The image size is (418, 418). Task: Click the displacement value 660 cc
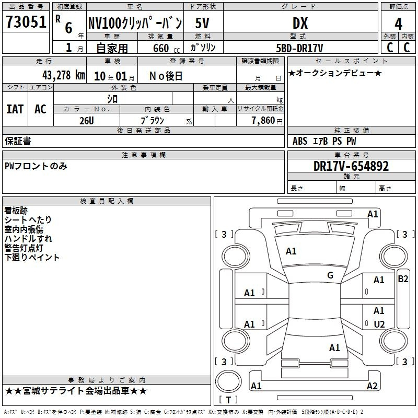[166, 48]
